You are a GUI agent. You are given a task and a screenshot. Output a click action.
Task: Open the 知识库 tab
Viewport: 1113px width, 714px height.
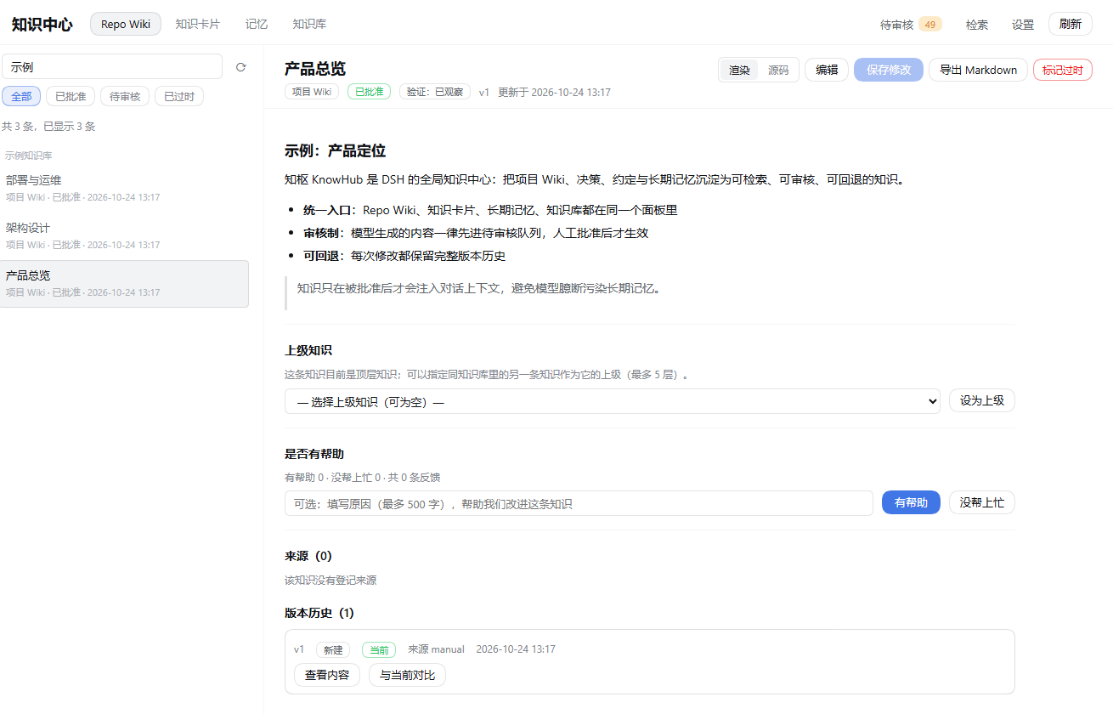click(x=309, y=24)
